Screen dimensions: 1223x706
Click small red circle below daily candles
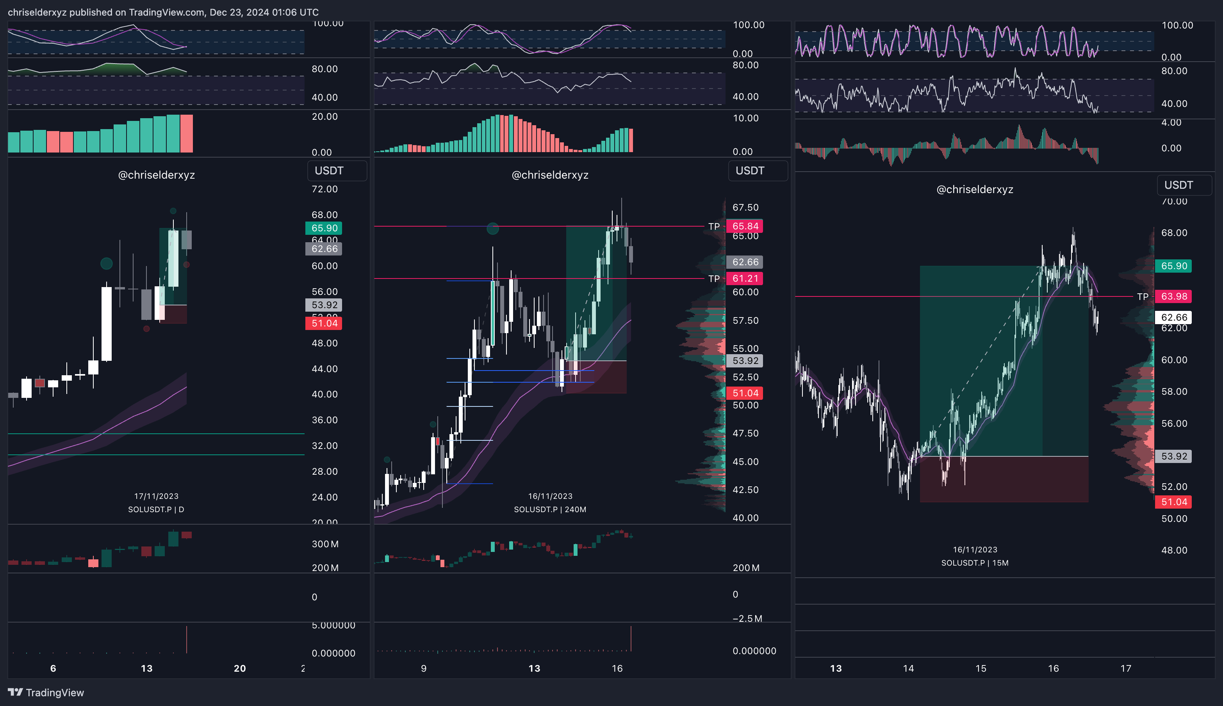[146, 329]
